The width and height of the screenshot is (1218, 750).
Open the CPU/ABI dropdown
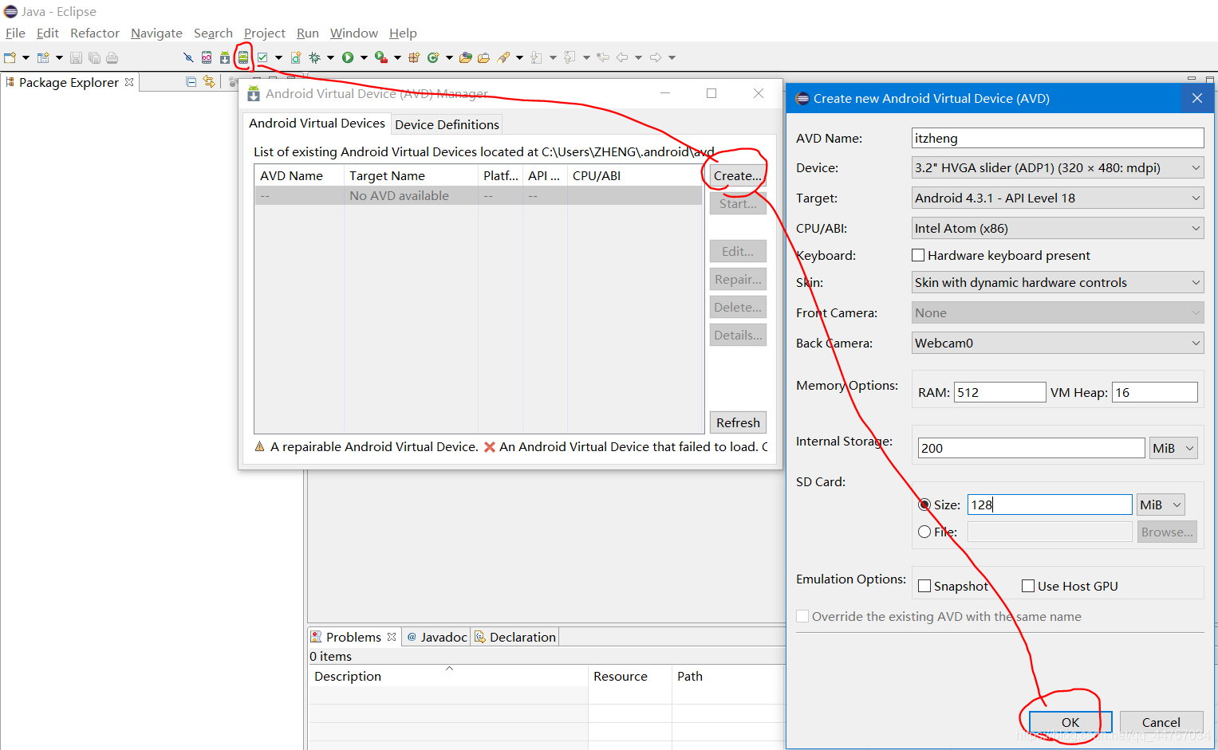point(1058,228)
